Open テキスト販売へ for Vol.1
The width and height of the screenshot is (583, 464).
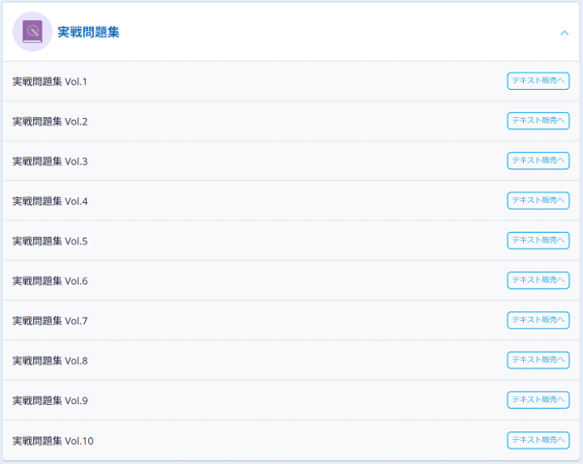[x=538, y=81]
